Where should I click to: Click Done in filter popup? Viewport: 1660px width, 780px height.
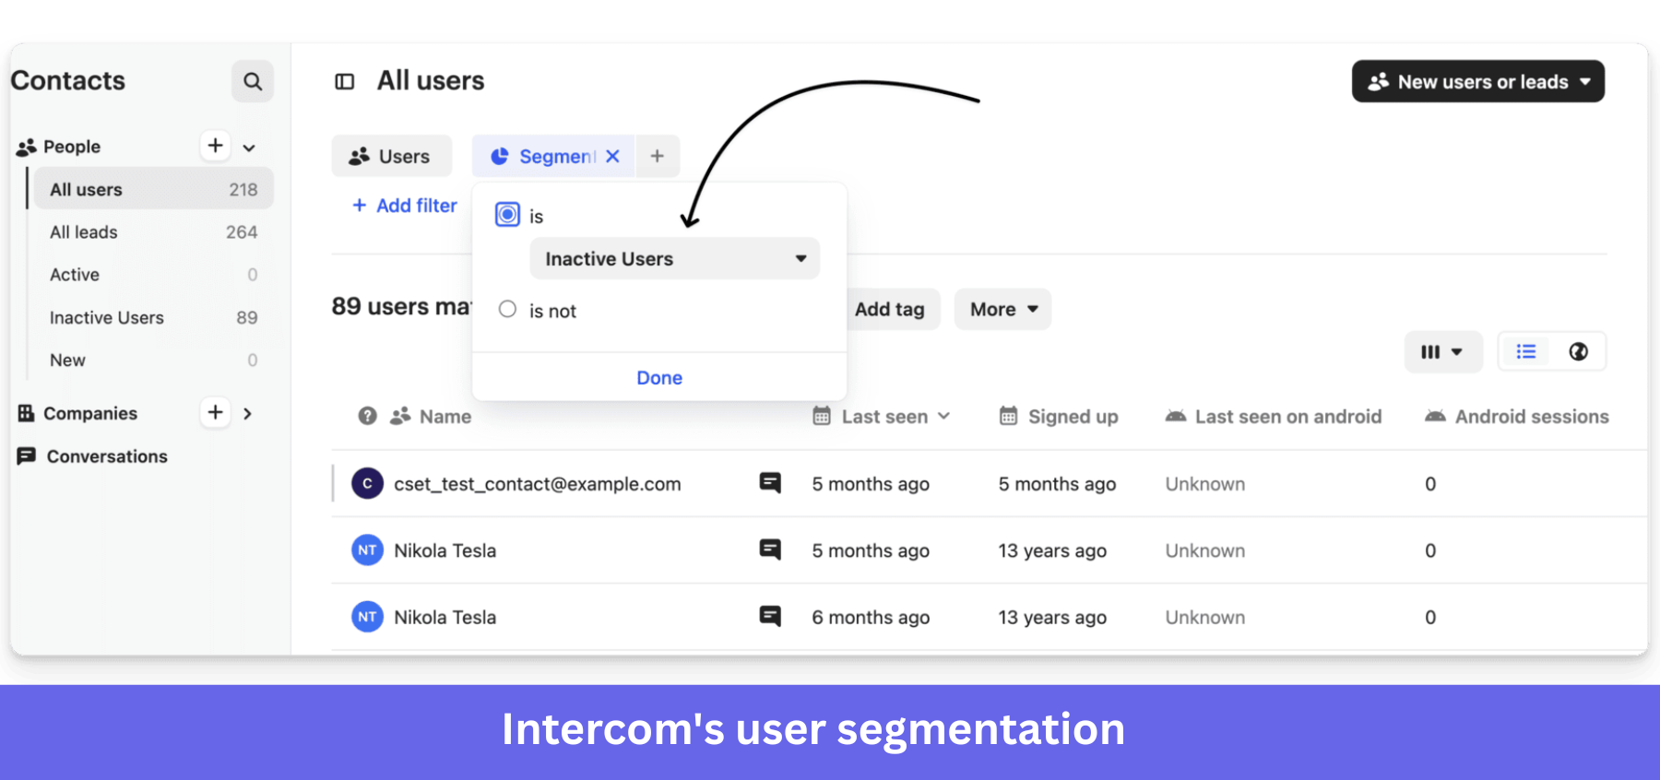pyautogui.click(x=659, y=378)
